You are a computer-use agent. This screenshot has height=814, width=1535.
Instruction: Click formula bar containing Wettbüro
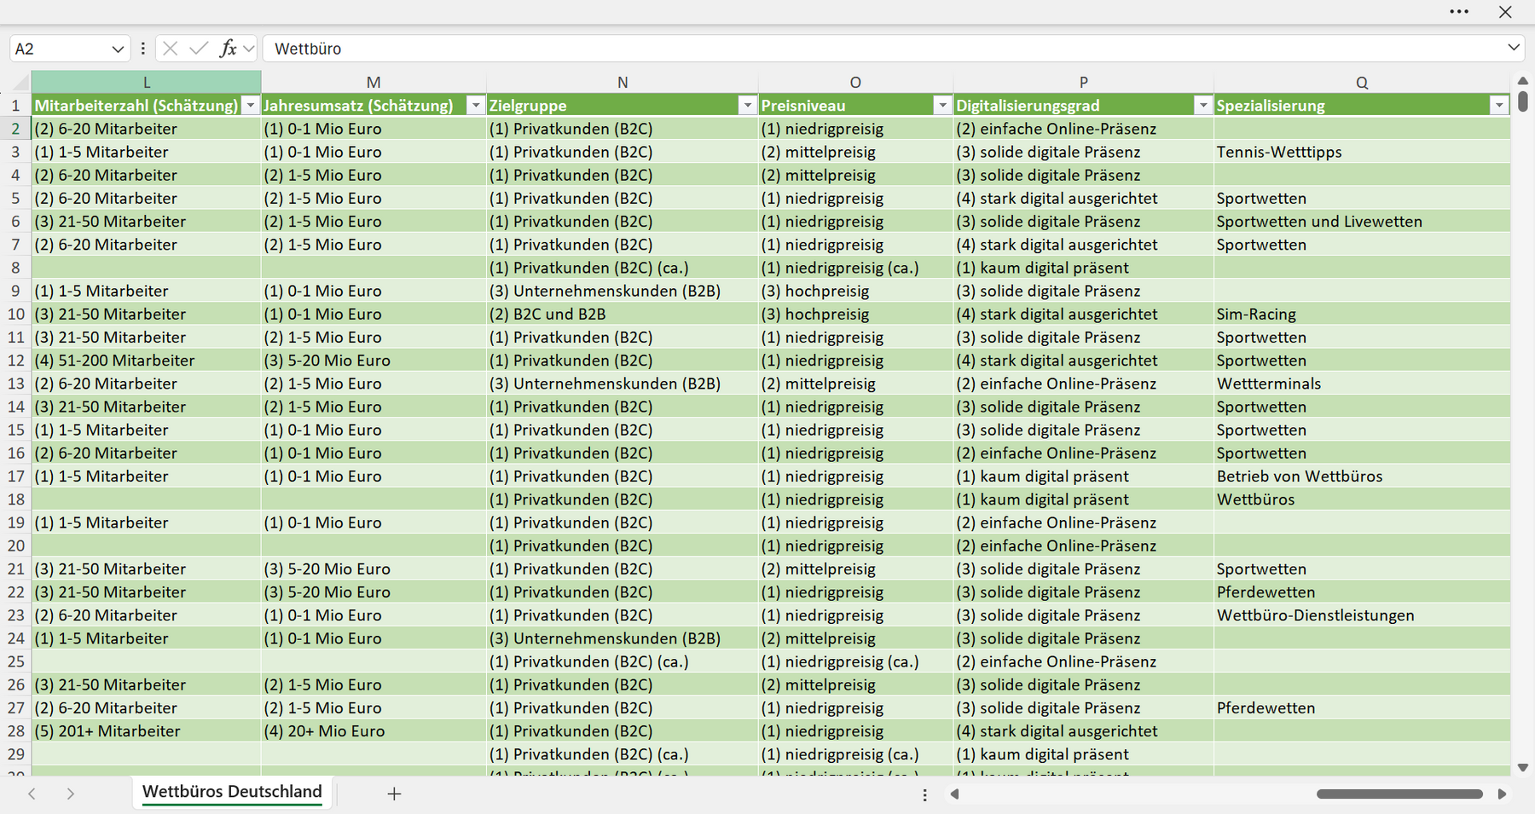pos(883,49)
